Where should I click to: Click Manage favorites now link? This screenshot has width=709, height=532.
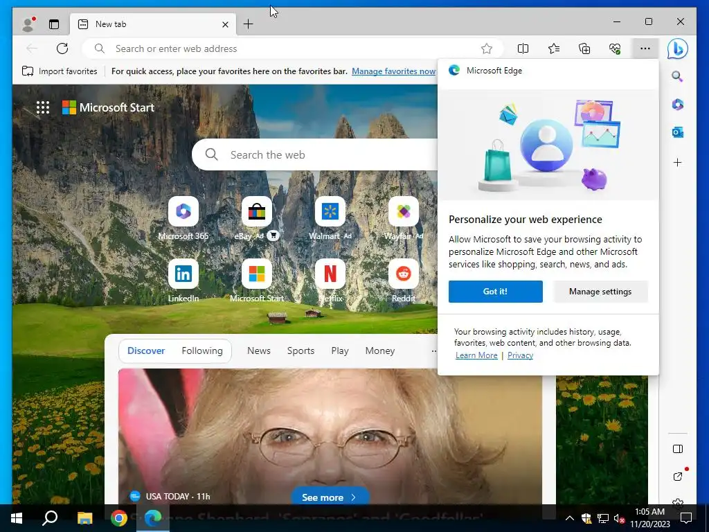point(393,71)
